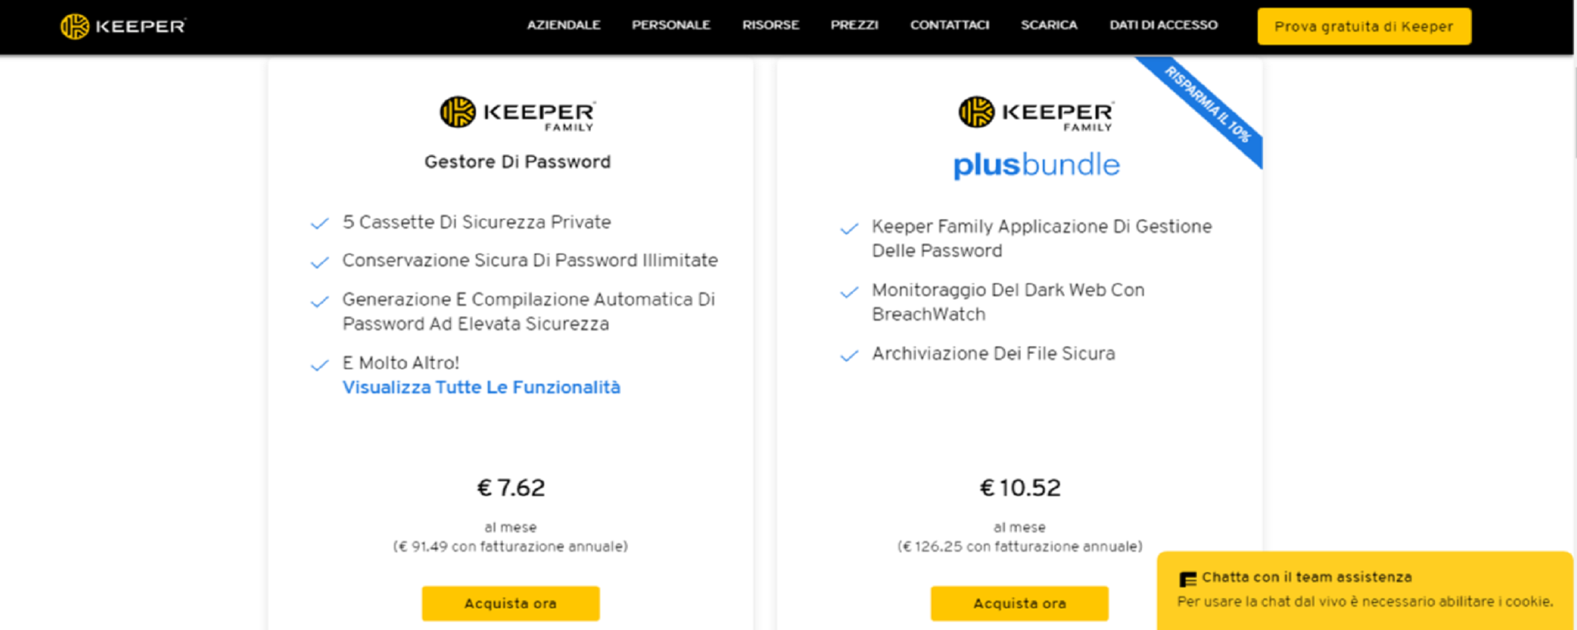Click the checkmark next to Monitoraggio Del Dark Web
This screenshot has width=1577, height=630.
coord(849,292)
